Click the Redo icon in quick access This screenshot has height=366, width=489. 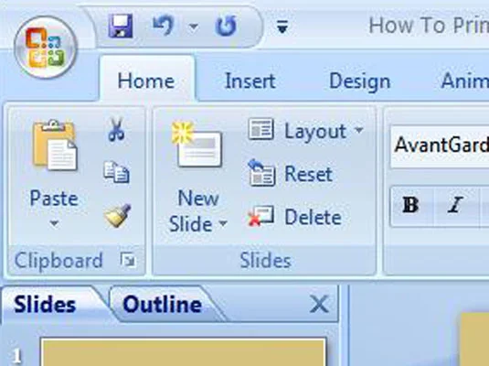click(x=226, y=26)
